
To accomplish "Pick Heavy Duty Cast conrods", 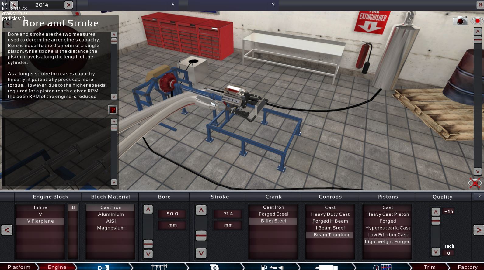I will click(x=330, y=214).
